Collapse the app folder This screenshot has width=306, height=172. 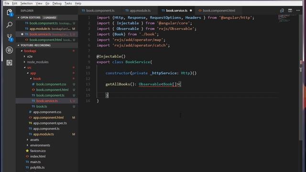(28, 73)
